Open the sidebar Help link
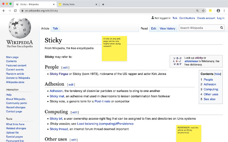Image resolution: width=228 pixels, height=142 pixels. pyautogui.click(x=9, y=95)
